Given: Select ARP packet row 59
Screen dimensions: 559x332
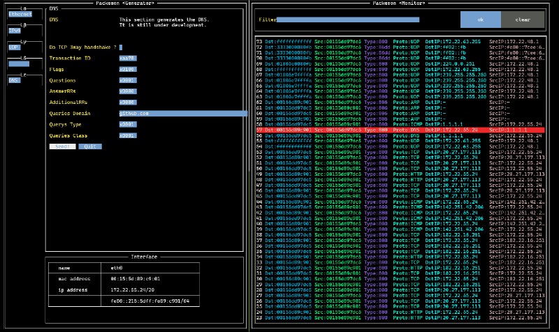Looking at the screenshot, I should pos(400,119).
